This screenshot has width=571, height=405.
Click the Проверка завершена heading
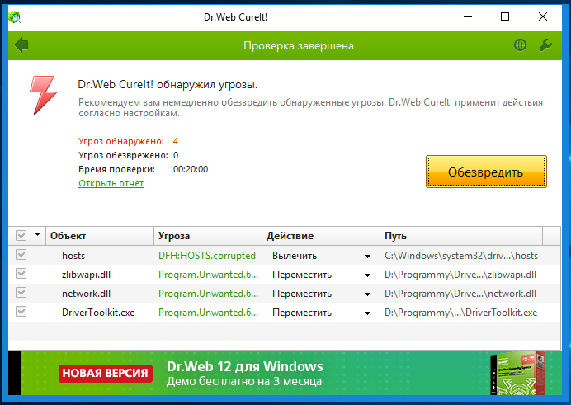299,46
